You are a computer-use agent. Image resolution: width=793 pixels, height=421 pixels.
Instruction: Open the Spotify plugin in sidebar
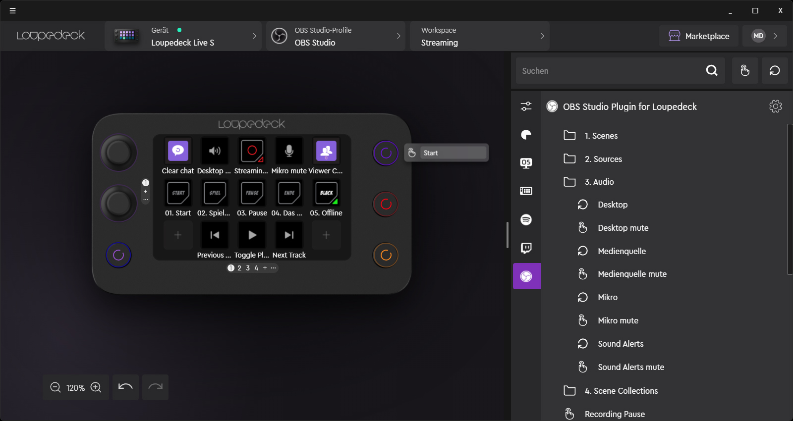[526, 219]
